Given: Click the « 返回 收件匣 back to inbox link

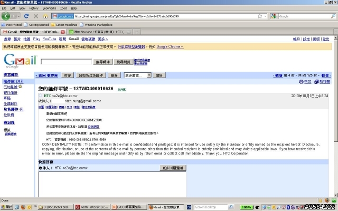Looking at the screenshot, I should pos(47,75).
